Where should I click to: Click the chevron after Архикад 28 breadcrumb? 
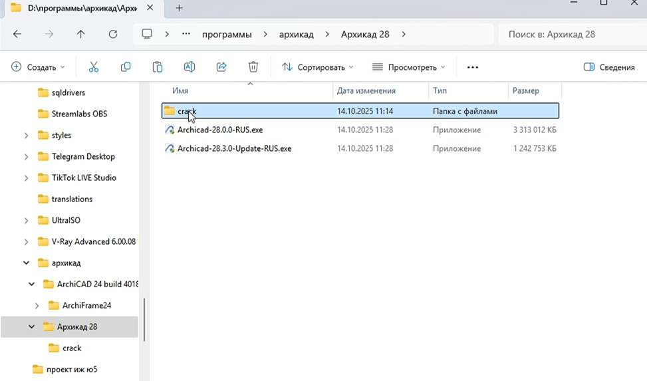click(x=404, y=35)
